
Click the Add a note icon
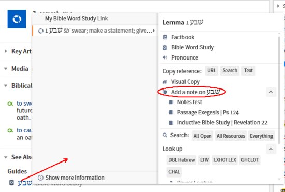(x=165, y=92)
